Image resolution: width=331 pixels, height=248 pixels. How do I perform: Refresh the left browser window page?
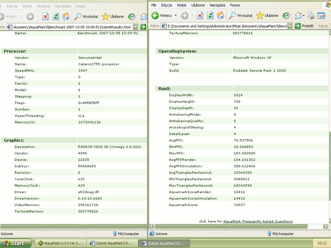[56, 16]
